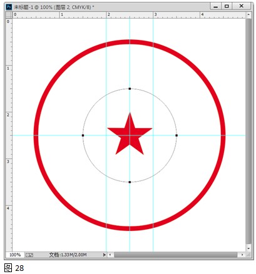Click the horizontal scrollbar thumb
The width and height of the screenshot is (256, 274).
(176, 255)
